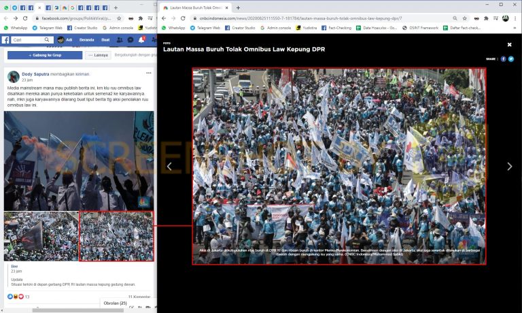The image size is (522, 313).
Task: Reload the Facebook page
Action: point(25,18)
